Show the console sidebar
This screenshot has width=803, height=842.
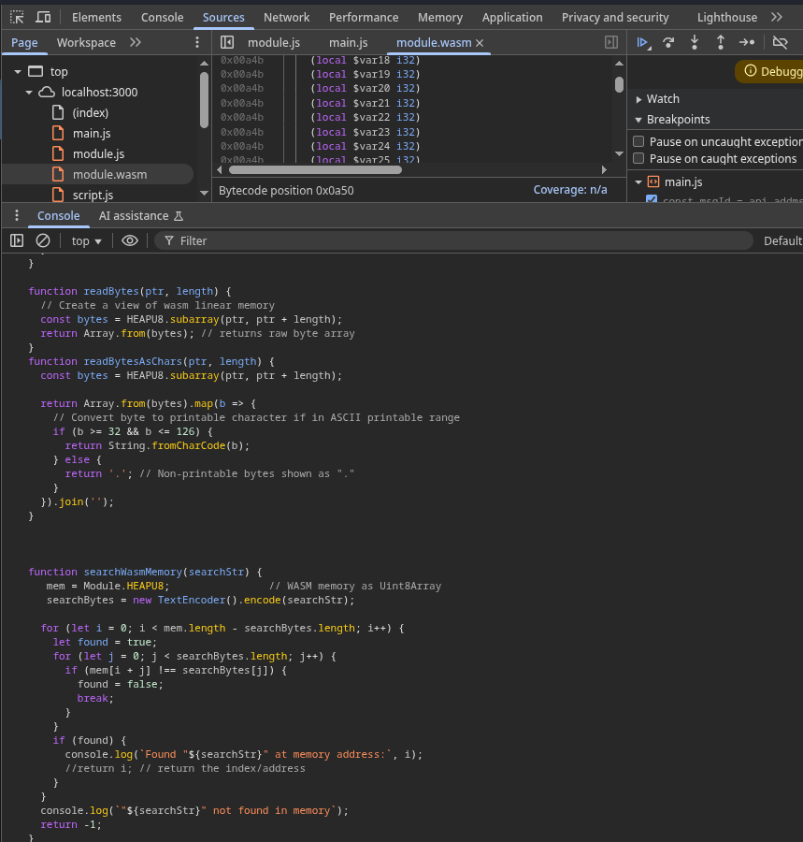(17, 240)
